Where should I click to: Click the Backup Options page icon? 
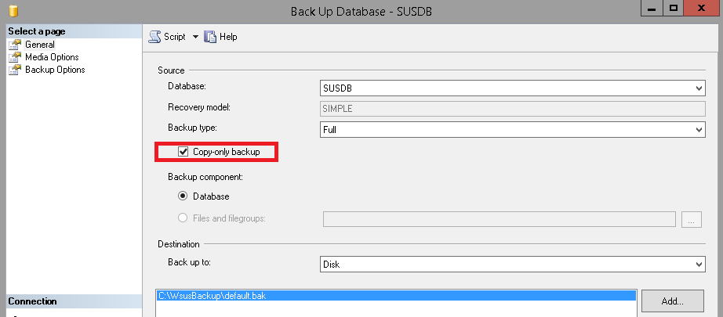[x=15, y=70]
